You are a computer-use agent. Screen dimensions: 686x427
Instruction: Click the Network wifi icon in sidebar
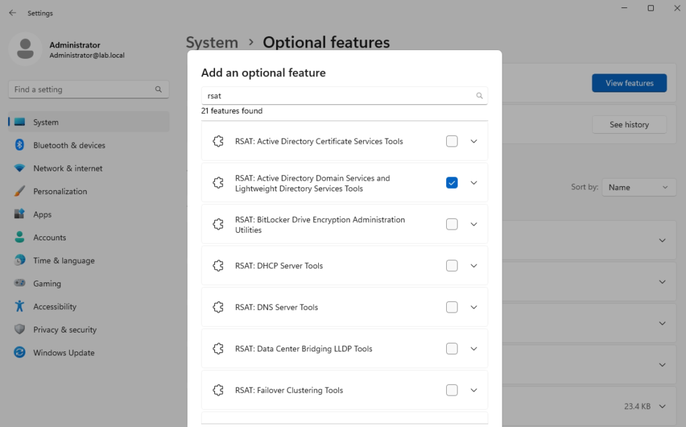click(x=19, y=168)
